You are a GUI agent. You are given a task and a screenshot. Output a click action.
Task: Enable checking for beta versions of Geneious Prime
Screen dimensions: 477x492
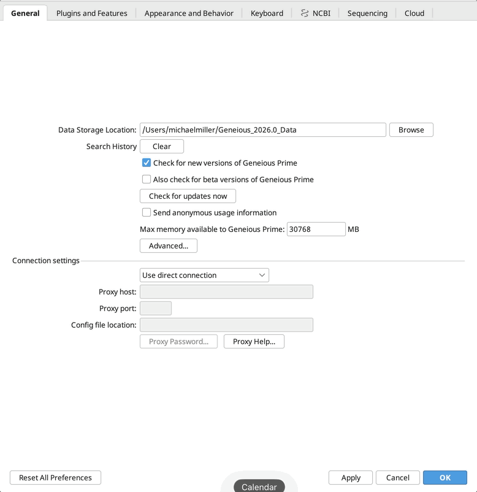click(147, 179)
